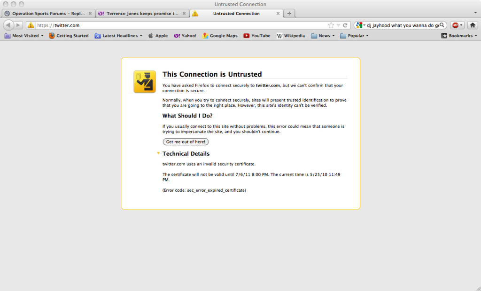Click the window's red close button
This screenshot has width=481, height=291.
6,4
